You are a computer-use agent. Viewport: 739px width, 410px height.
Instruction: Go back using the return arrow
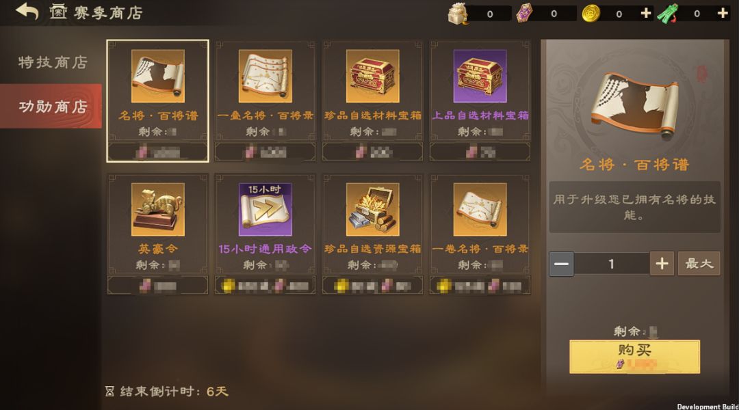[x=27, y=12]
